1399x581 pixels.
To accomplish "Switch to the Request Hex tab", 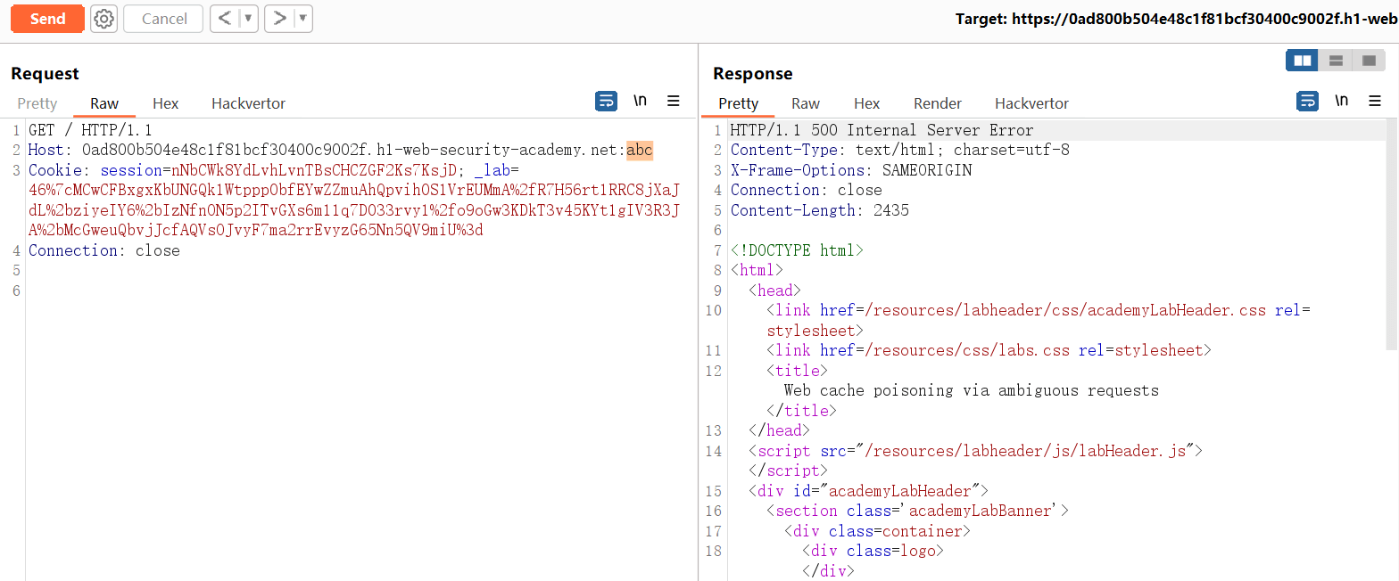I will (x=165, y=103).
